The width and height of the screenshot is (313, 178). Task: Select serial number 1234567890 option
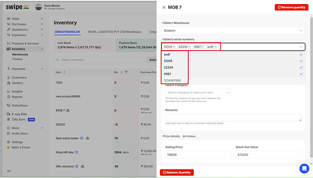233,80
